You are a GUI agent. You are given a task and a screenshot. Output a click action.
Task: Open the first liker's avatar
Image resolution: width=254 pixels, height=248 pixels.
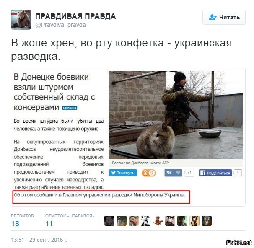(x=109, y=221)
